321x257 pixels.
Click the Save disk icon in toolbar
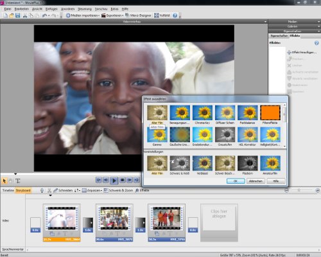click(17, 15)
